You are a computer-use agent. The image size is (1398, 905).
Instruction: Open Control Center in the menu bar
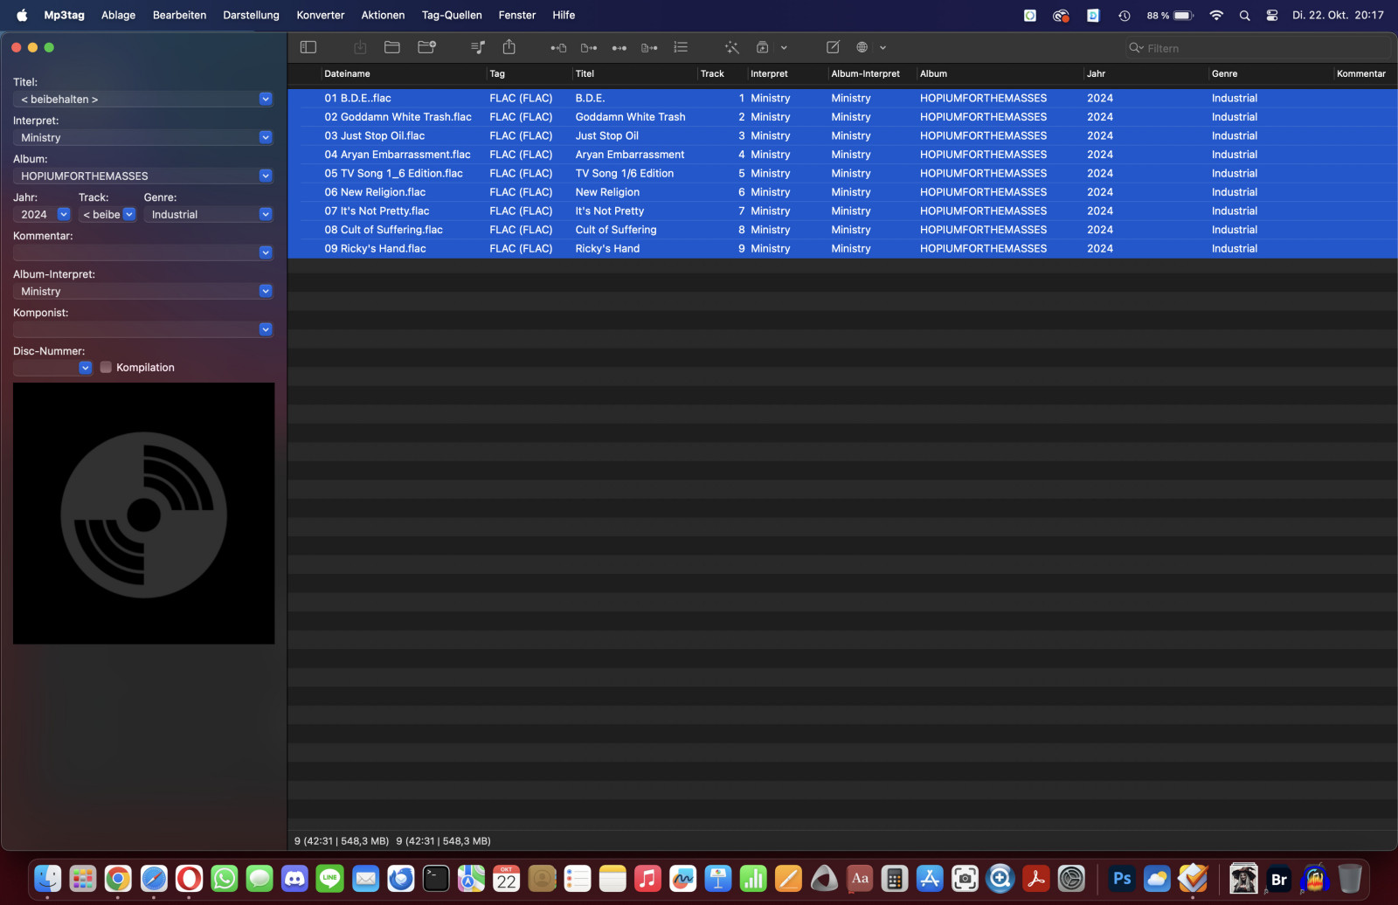click(x=1272, y=15)
